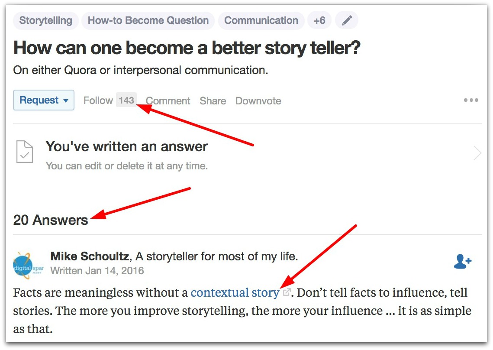Open Mike Schoultz's profile name link
Image resolution: width=493 pixels, height=350 pixels.
tap(90, 256)
